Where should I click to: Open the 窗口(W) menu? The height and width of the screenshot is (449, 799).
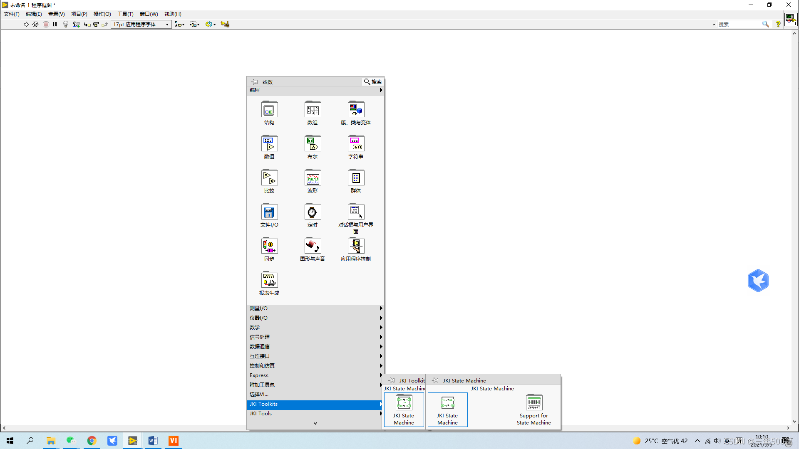click(149, 14)
